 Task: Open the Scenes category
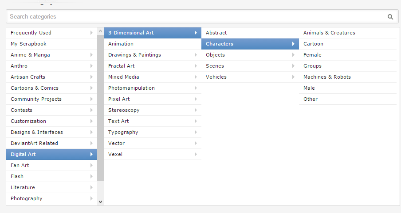tap(215, 66)
